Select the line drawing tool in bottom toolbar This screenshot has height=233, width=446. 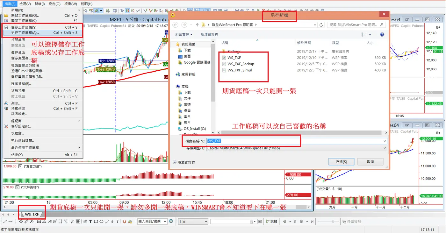(5, 222)
